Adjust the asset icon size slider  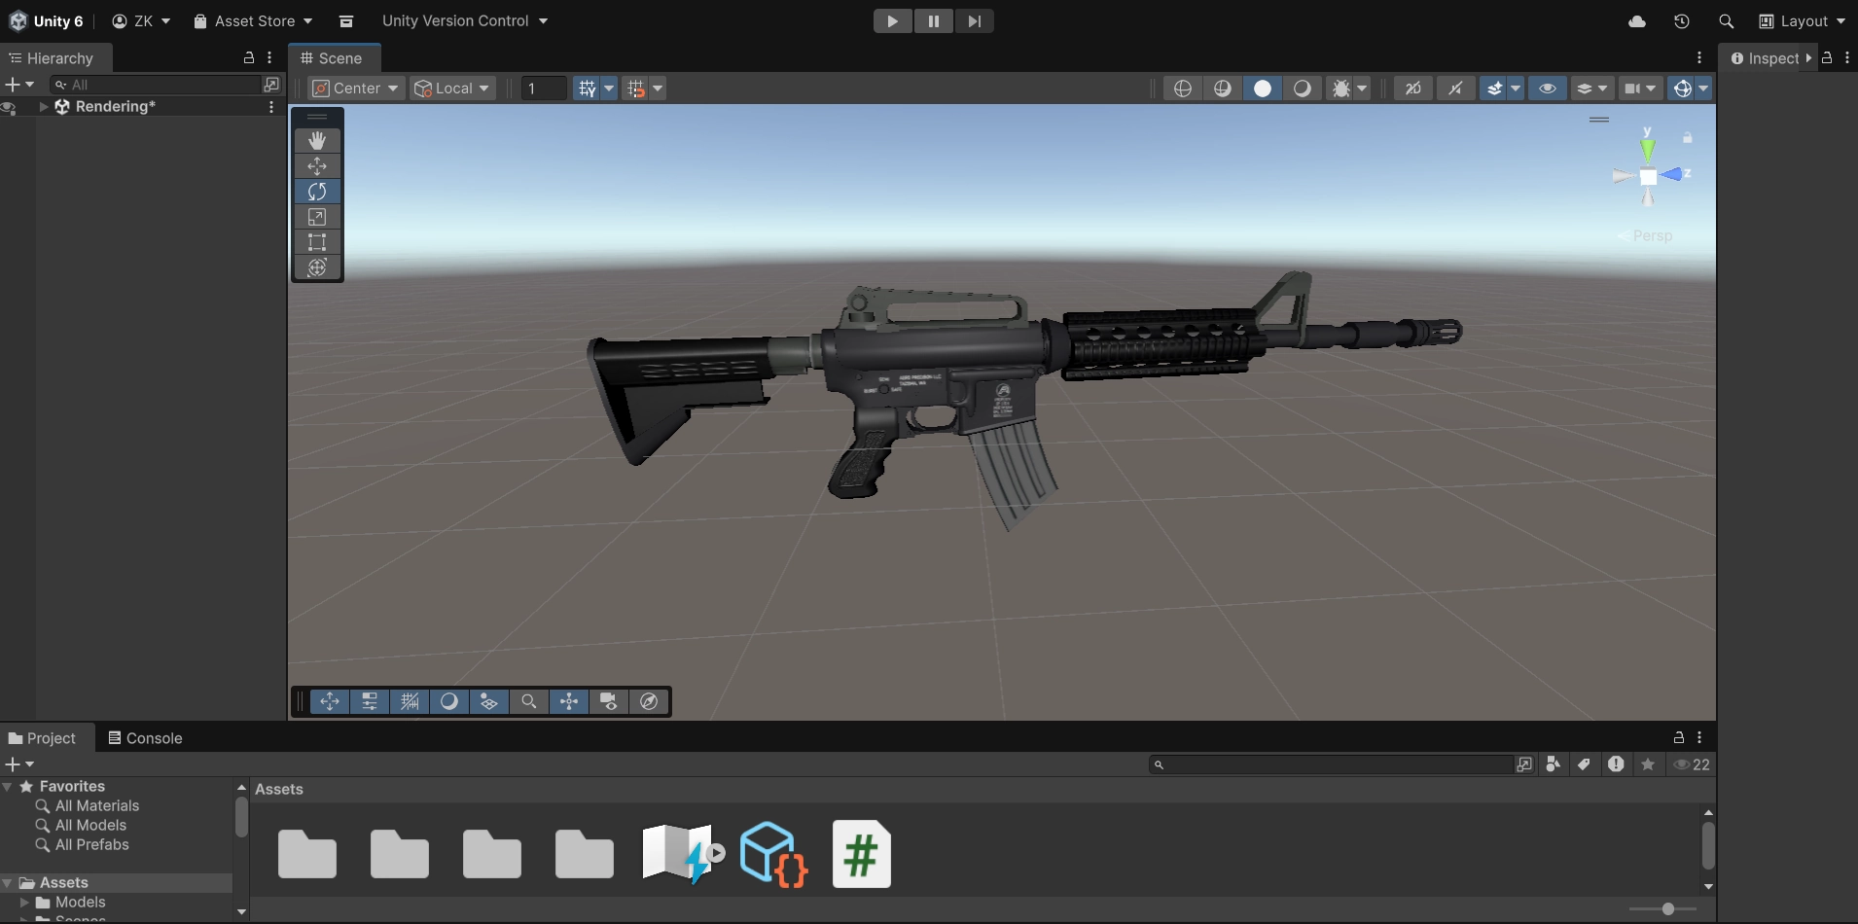pyautogui.click(x=1667, y=908)
